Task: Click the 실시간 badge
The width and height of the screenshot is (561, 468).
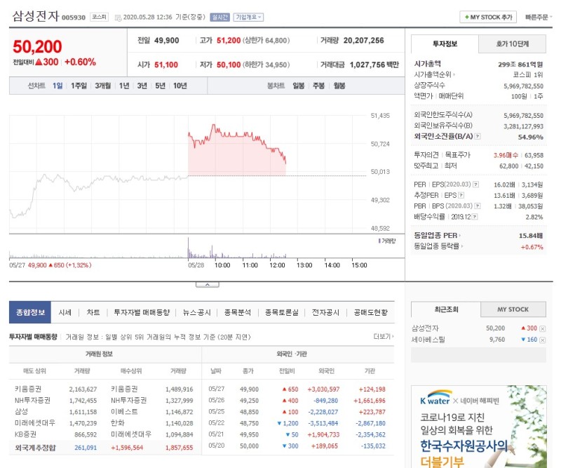Action: (219, 17)
